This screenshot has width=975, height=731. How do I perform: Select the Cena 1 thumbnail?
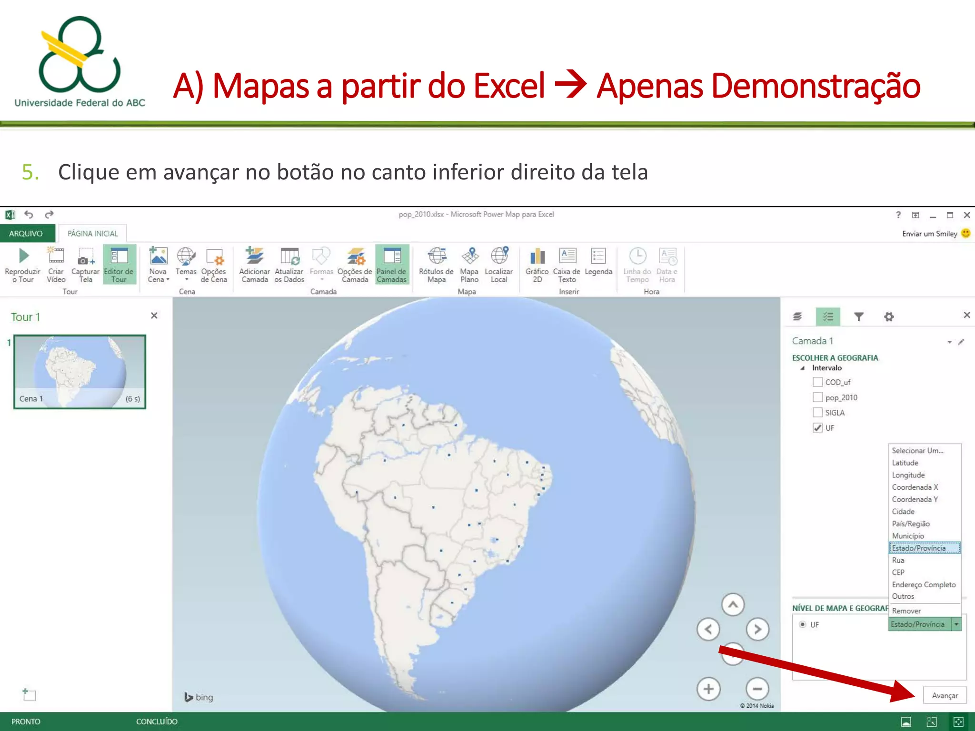click(80, 372)
